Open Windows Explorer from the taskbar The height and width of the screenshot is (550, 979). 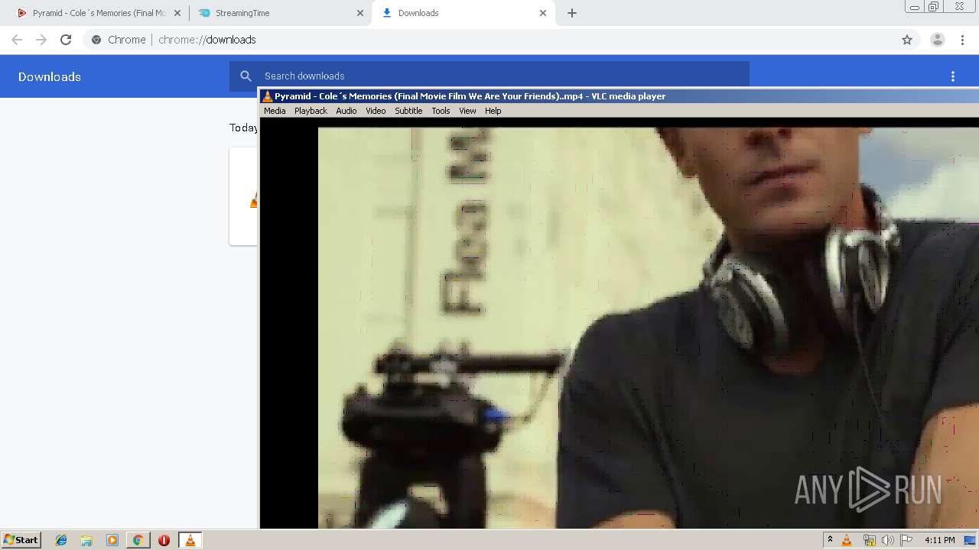coord(86,540)
